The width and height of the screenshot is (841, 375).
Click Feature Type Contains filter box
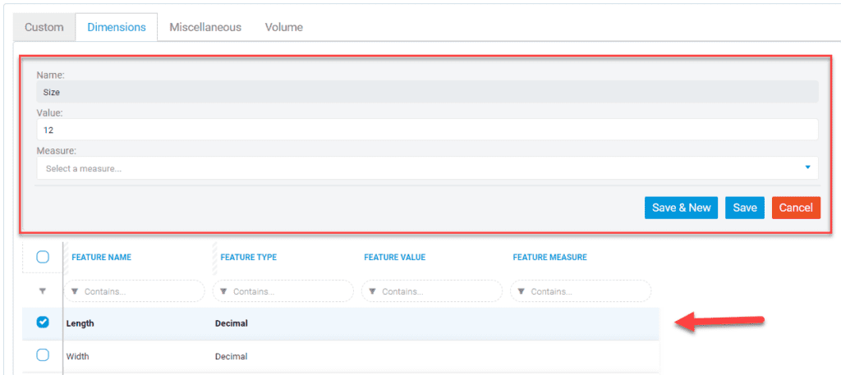coord(283,291)
